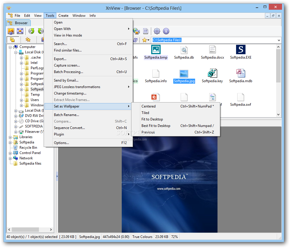290x248 pixels.
Task: Expand the Network tree node
Action: pyautogui.click(x=10, y=158)
